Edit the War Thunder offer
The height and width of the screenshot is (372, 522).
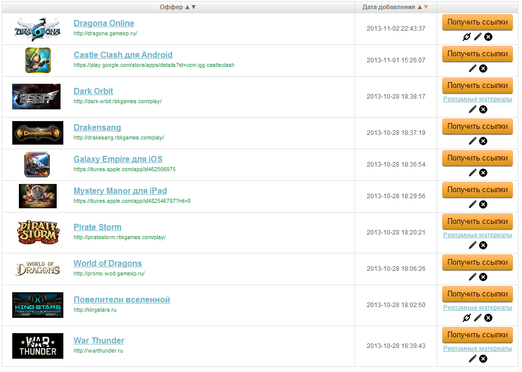472,359
